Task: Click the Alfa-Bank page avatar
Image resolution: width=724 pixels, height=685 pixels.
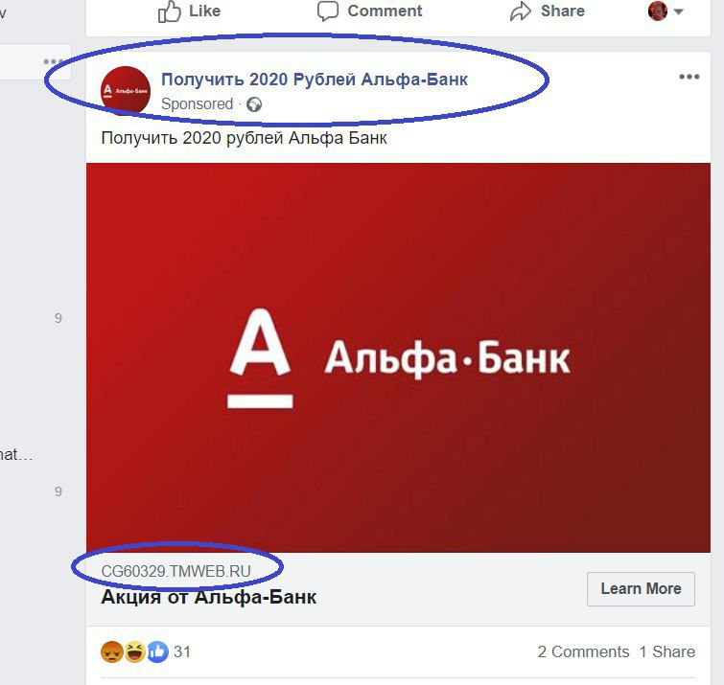Action: [126, 90]
